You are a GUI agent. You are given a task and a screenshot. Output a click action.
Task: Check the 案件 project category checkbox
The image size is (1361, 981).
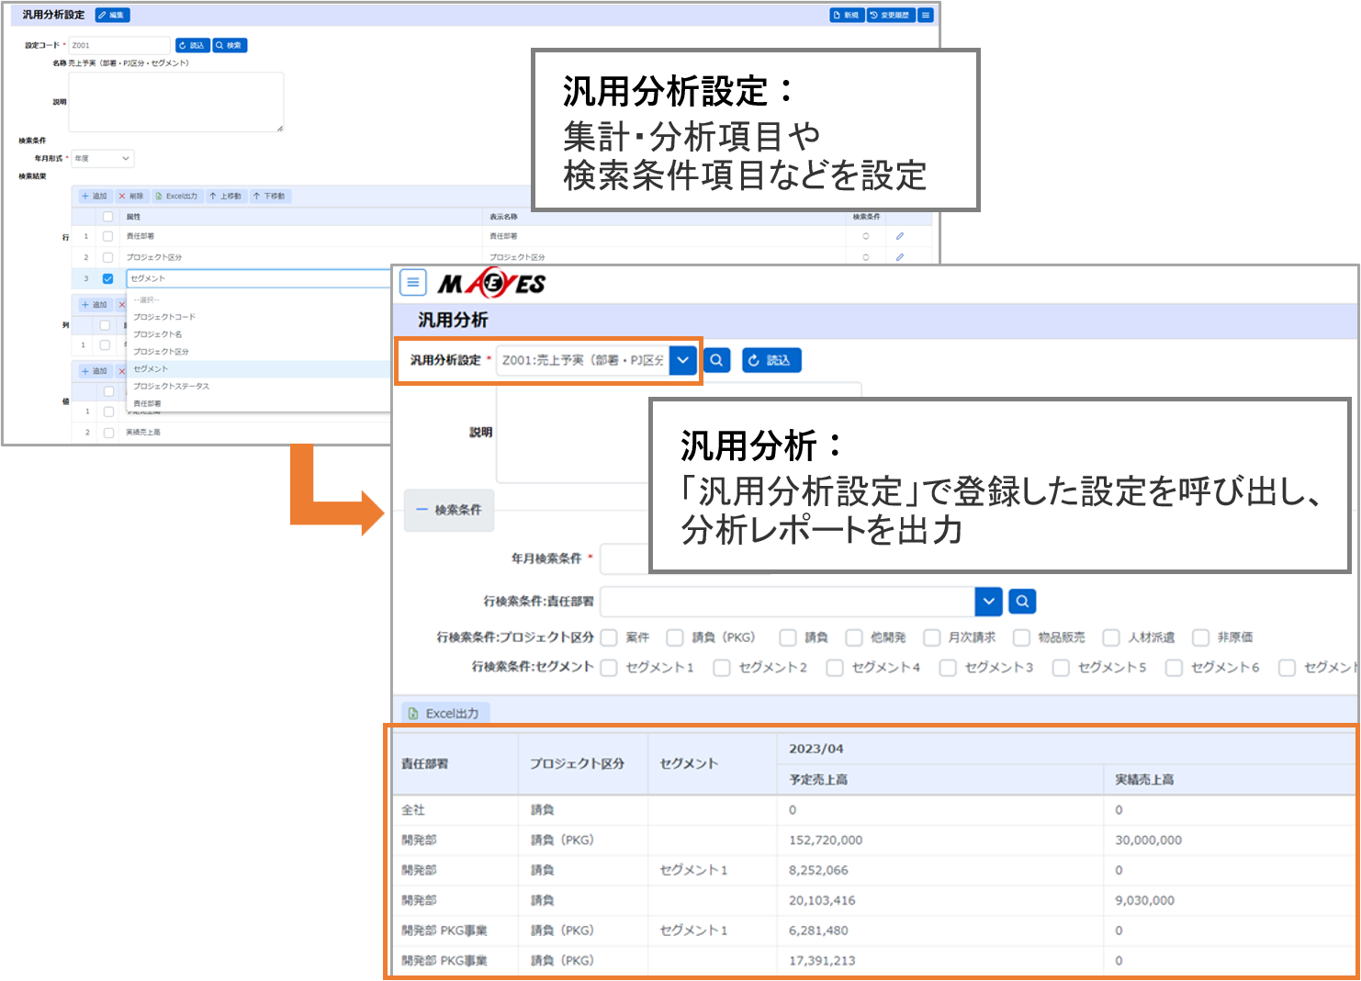tap(609, 637)
